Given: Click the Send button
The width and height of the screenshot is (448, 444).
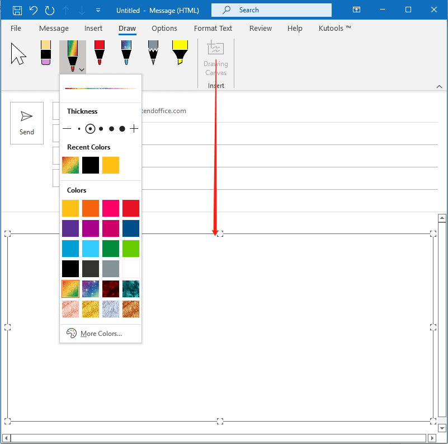Looking at the screenshot, I should pyautogui.click(x=27, y=123).
